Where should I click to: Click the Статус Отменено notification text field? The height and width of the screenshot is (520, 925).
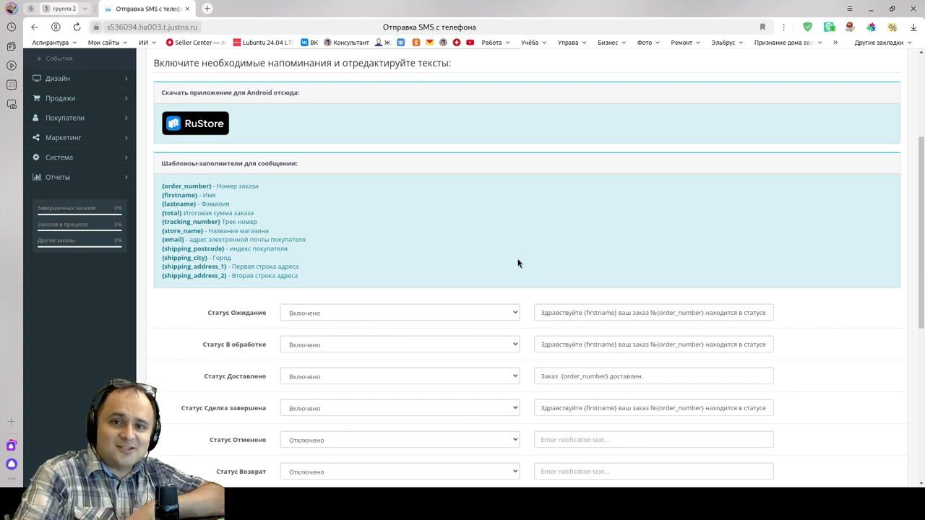pos(653,440)
